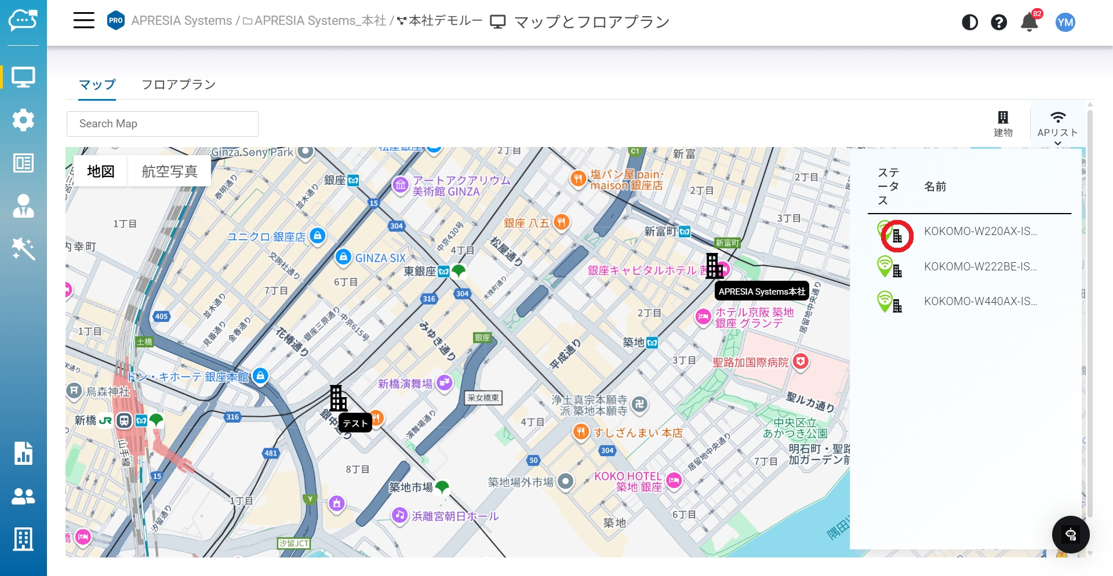The width and height of the screenshot is (1113, 576).
Task: Switch to the フロアプラン tab
Action: tap(179, 85)
